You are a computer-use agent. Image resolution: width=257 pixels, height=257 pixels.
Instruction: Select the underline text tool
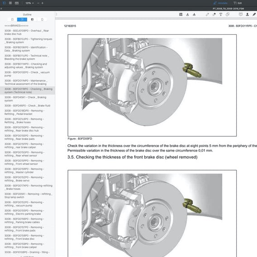click(187, 14)
